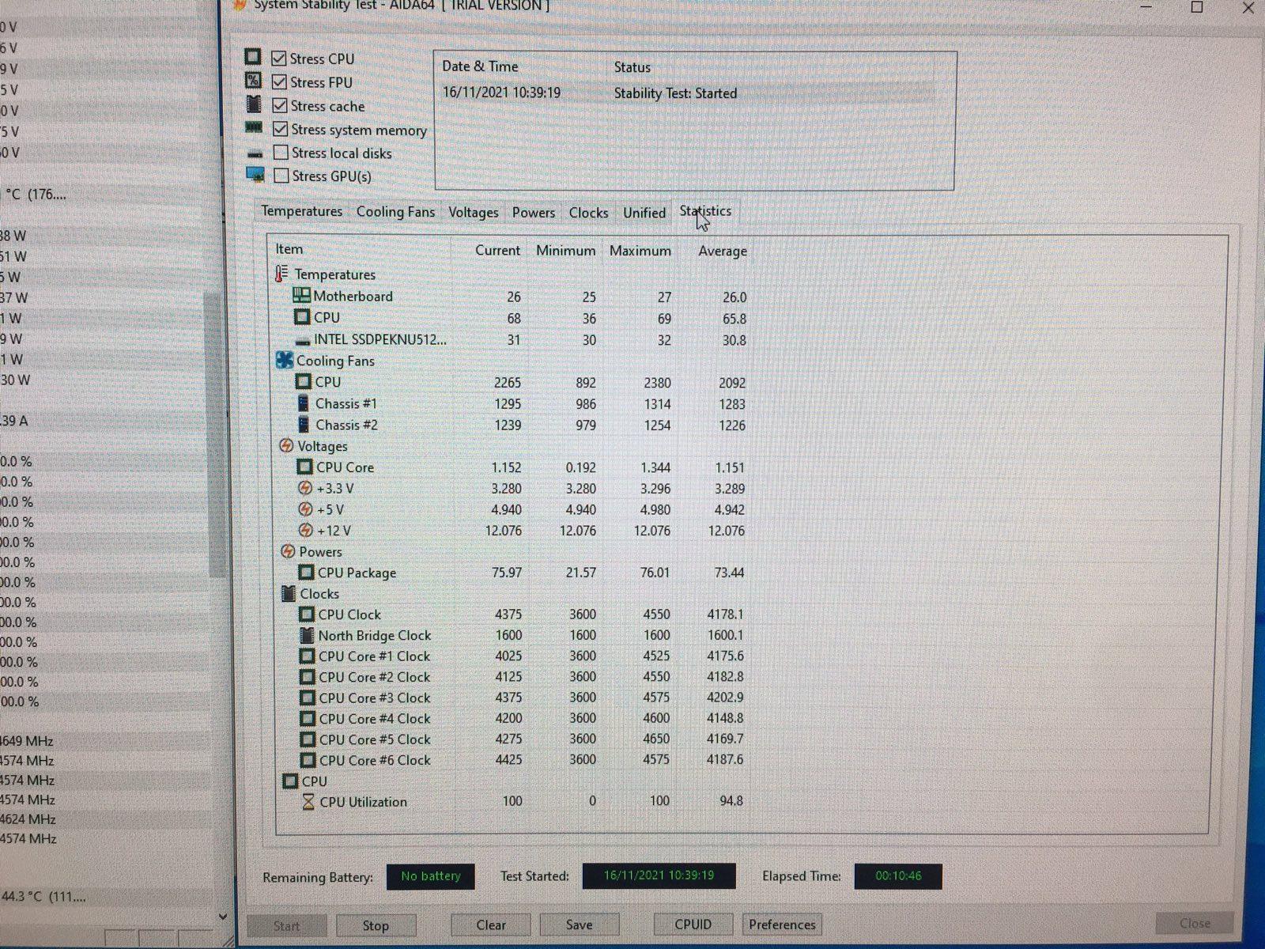Open the Preferences dialog

pyautogui.click(x=782, y=924)
